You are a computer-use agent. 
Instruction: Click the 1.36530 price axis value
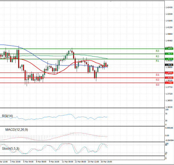click(169, 107)
